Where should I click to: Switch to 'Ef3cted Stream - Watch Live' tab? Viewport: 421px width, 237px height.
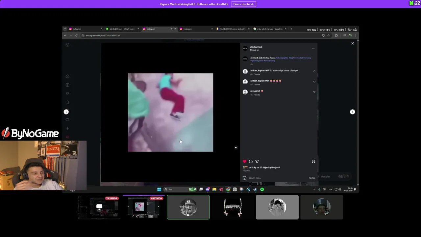123,29
